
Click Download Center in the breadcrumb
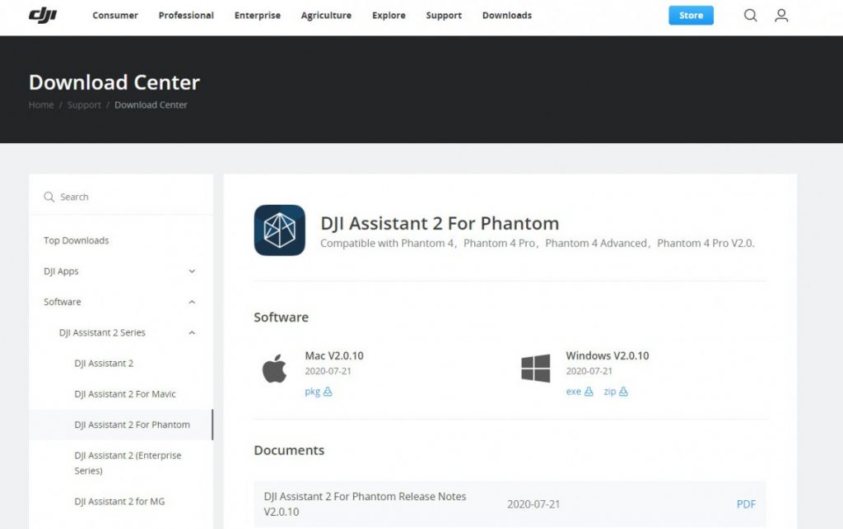click(151, 104)
